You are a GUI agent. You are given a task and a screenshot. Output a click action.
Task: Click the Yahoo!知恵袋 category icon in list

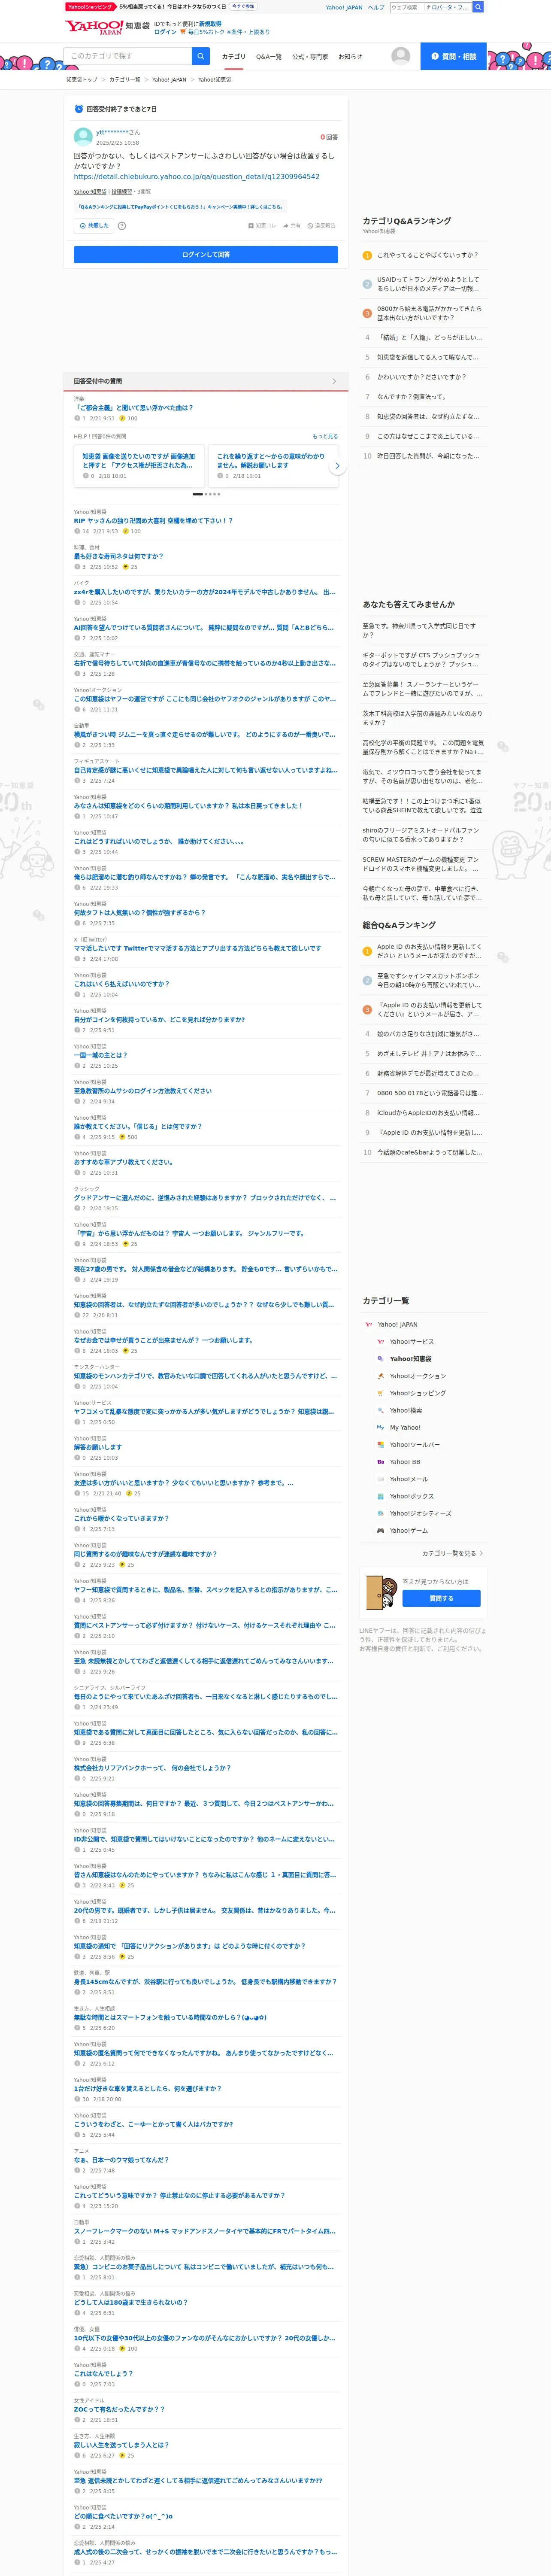click(x=380, y=1358)
